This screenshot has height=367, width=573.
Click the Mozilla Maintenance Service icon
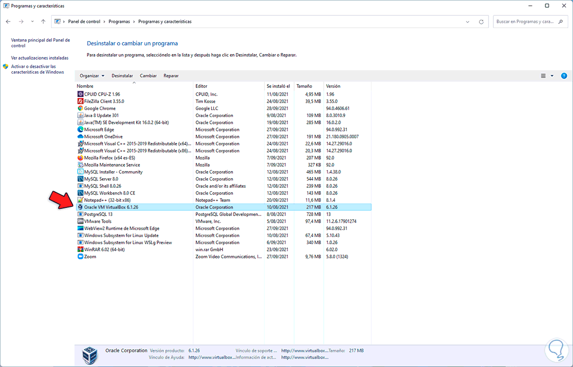(x=80, y=165)
